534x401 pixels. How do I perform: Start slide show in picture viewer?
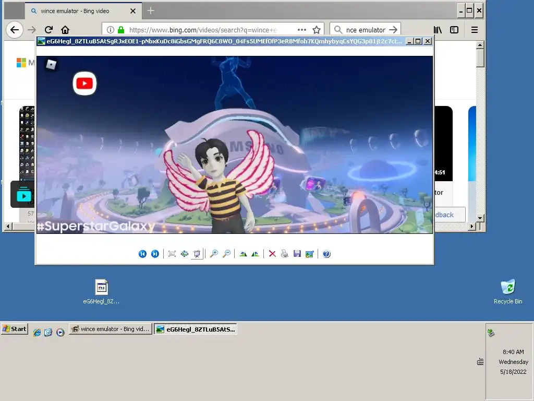197,254
